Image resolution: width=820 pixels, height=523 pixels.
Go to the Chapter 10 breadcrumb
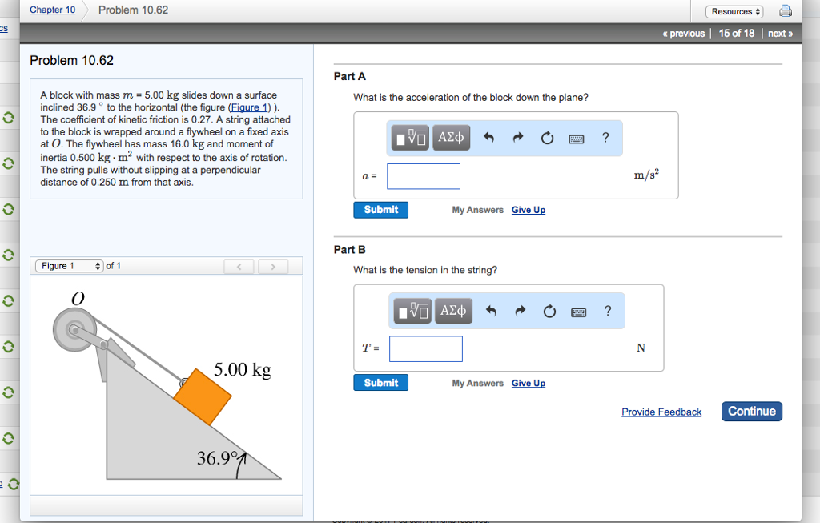[x=52, y=10]
